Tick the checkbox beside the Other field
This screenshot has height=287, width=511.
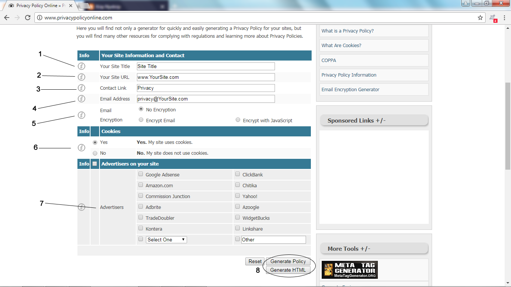coord(238,239)
